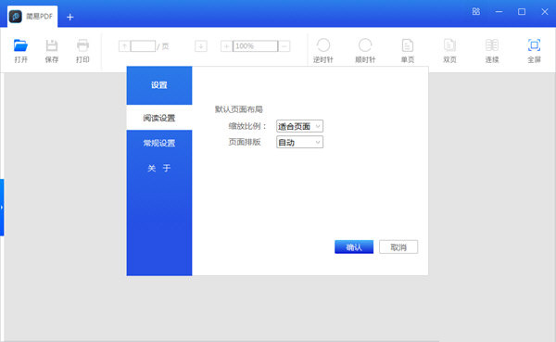
Task: Open the 关于 section
Action: (159, 168)
